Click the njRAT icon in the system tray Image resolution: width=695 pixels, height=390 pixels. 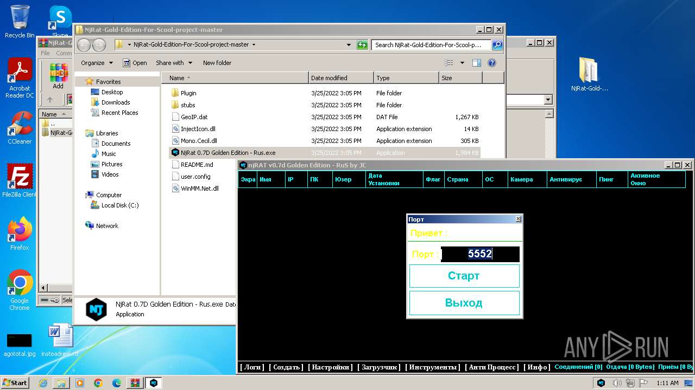point(601,383)
